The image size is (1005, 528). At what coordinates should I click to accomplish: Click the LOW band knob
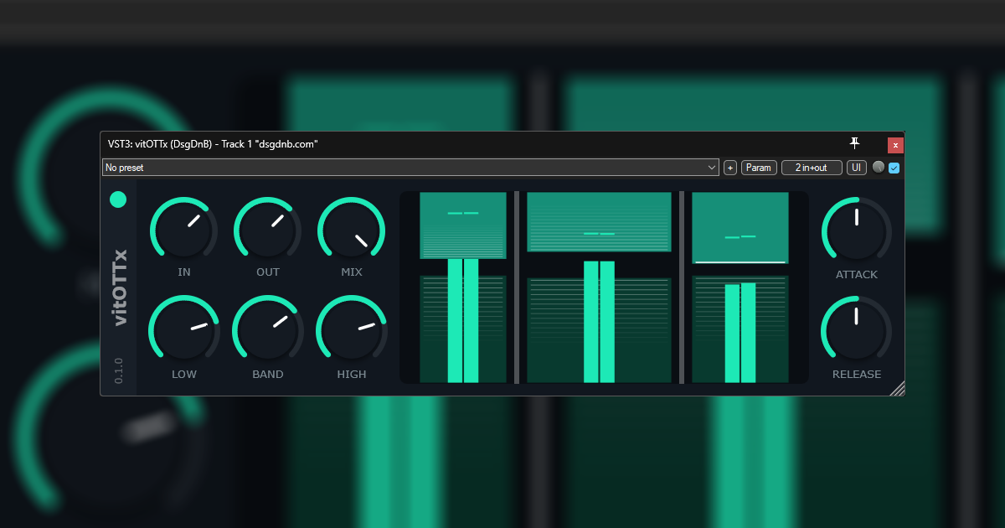coord(184,330)
